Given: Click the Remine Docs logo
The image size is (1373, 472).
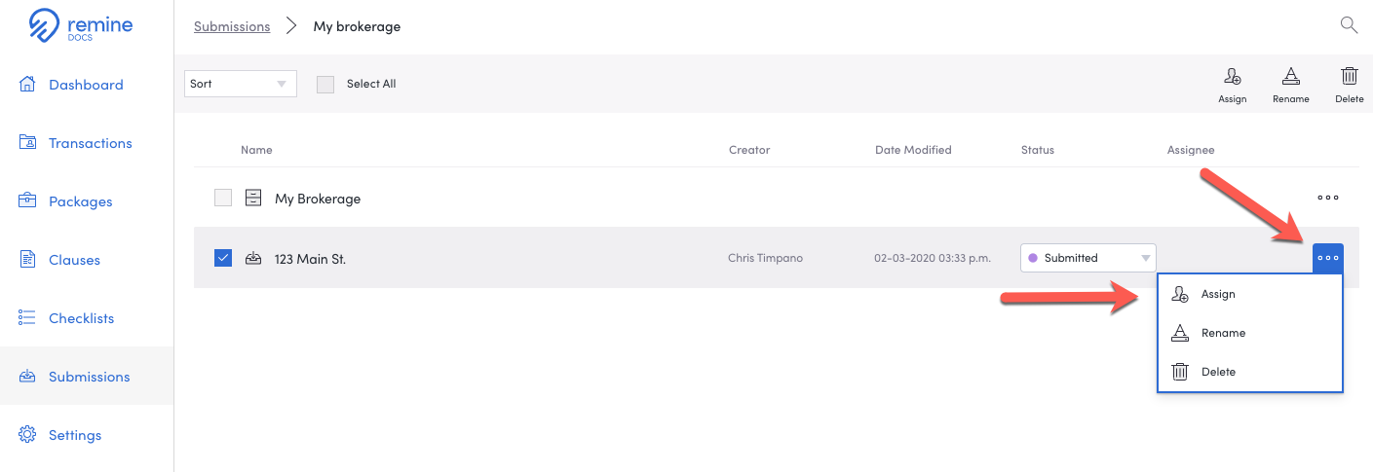Looking at the screenshot, I should point(80,26).
